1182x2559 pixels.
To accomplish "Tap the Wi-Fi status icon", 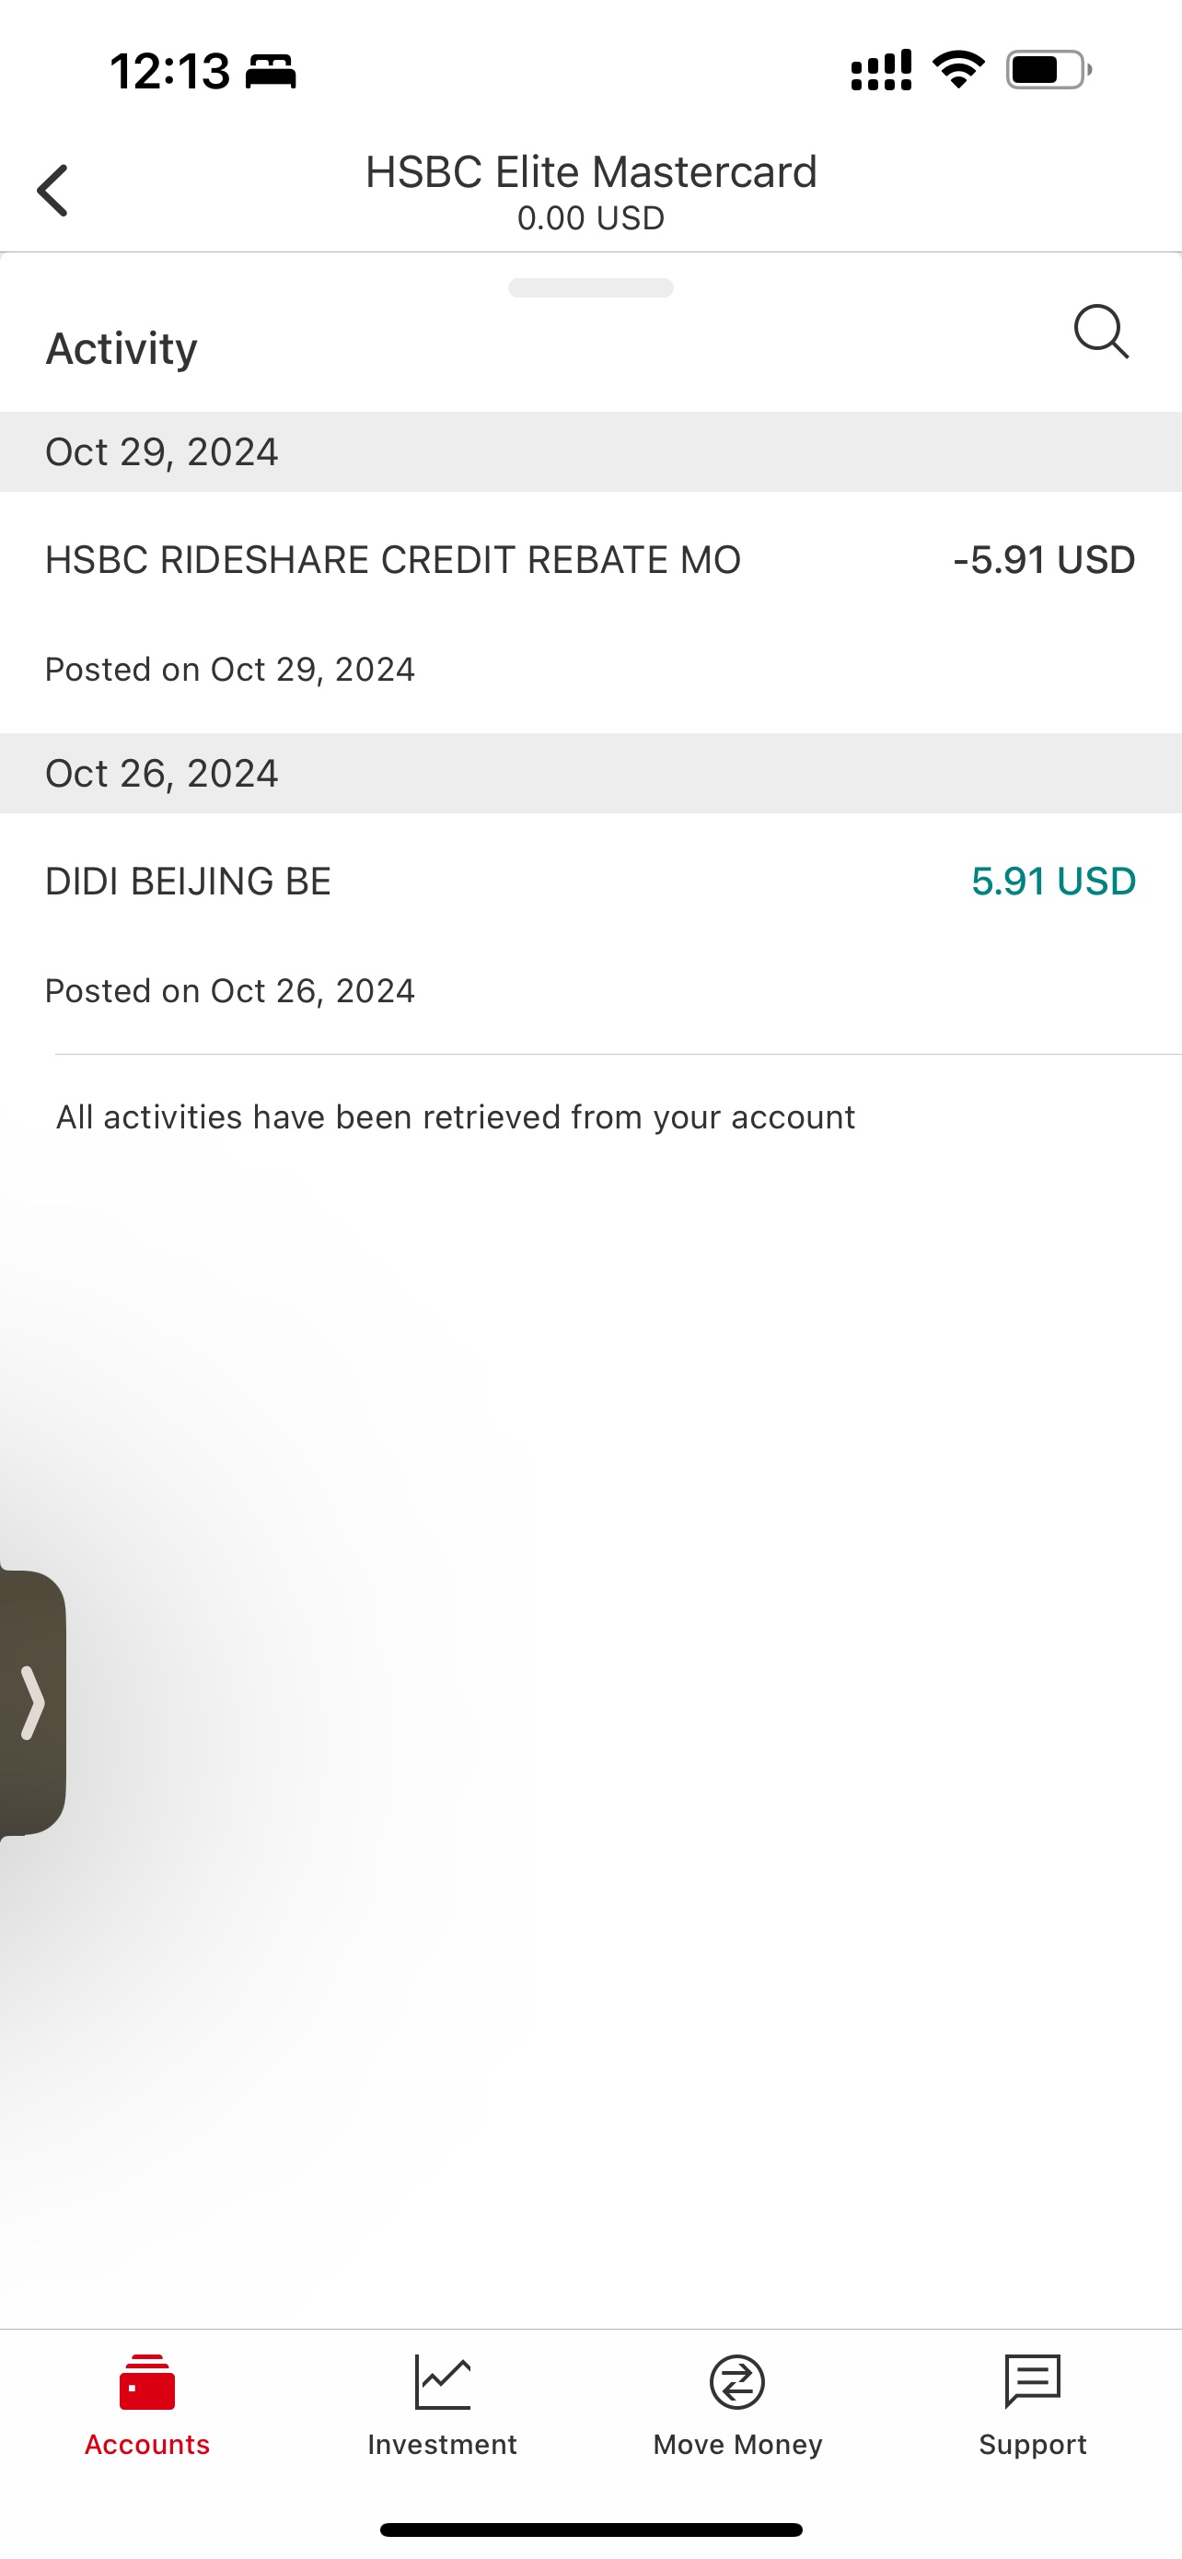I will pyautogui.click(x=957, y=69).
